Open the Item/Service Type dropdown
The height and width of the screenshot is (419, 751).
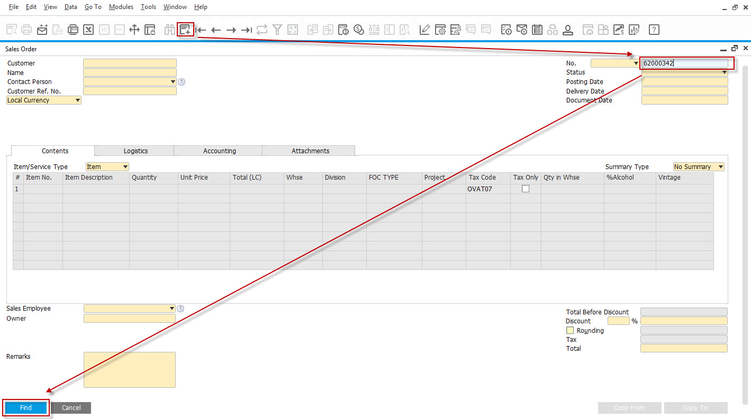107,166
